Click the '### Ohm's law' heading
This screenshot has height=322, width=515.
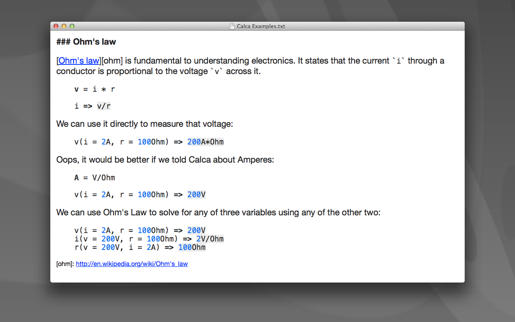(86, 41)
